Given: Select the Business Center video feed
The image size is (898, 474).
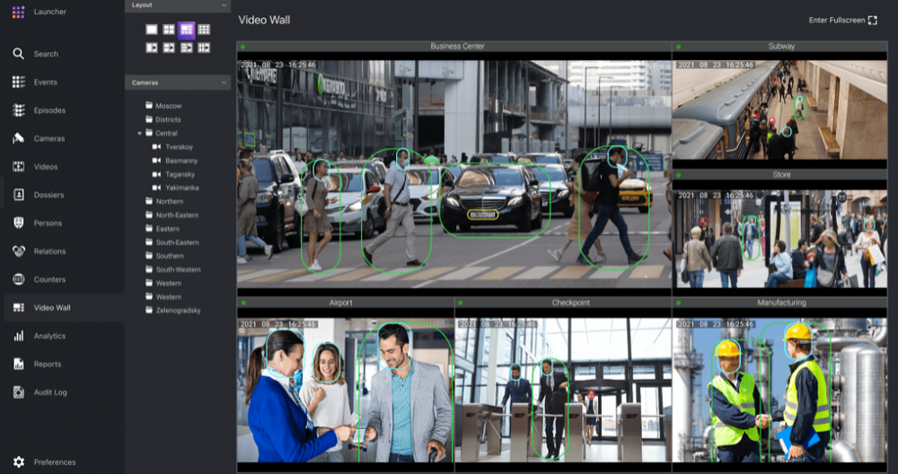Looking at the screenshot, I should tap(454, 174).
